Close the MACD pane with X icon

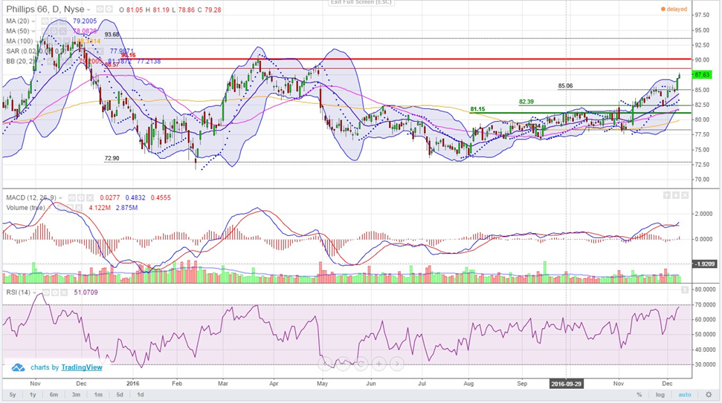coord(685,196)
